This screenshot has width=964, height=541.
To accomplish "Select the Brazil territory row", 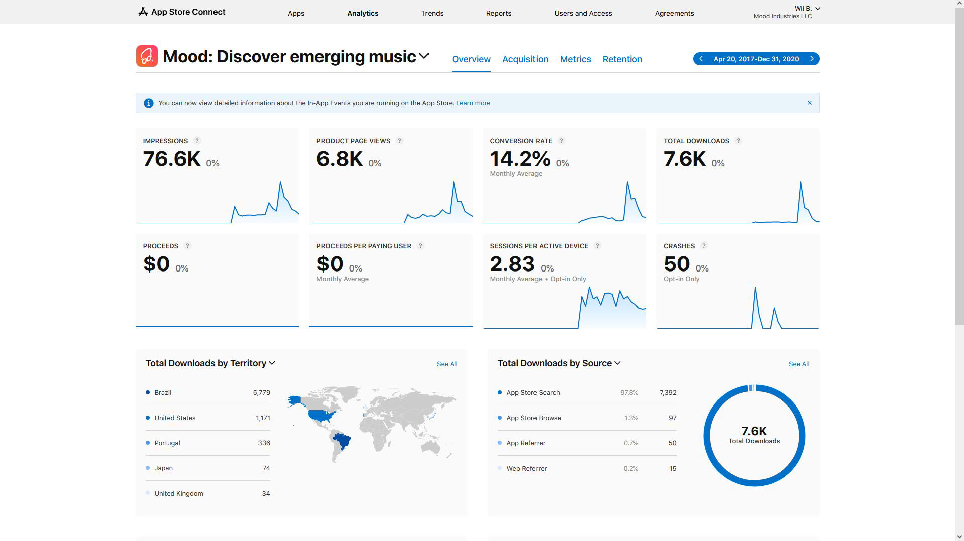I will click(207, 393).
